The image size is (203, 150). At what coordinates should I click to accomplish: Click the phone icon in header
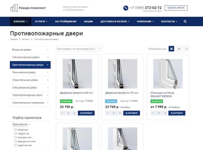click(126, 8)
